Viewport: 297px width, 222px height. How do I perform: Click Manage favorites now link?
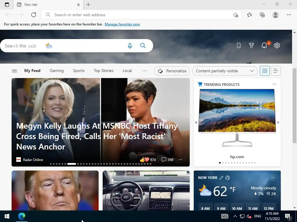[x=122, y=24]
